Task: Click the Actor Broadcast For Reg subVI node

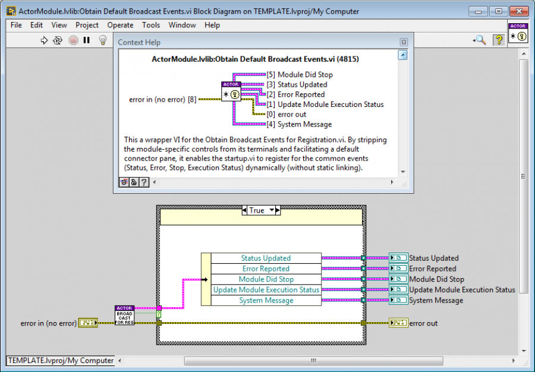Action: 125,315
